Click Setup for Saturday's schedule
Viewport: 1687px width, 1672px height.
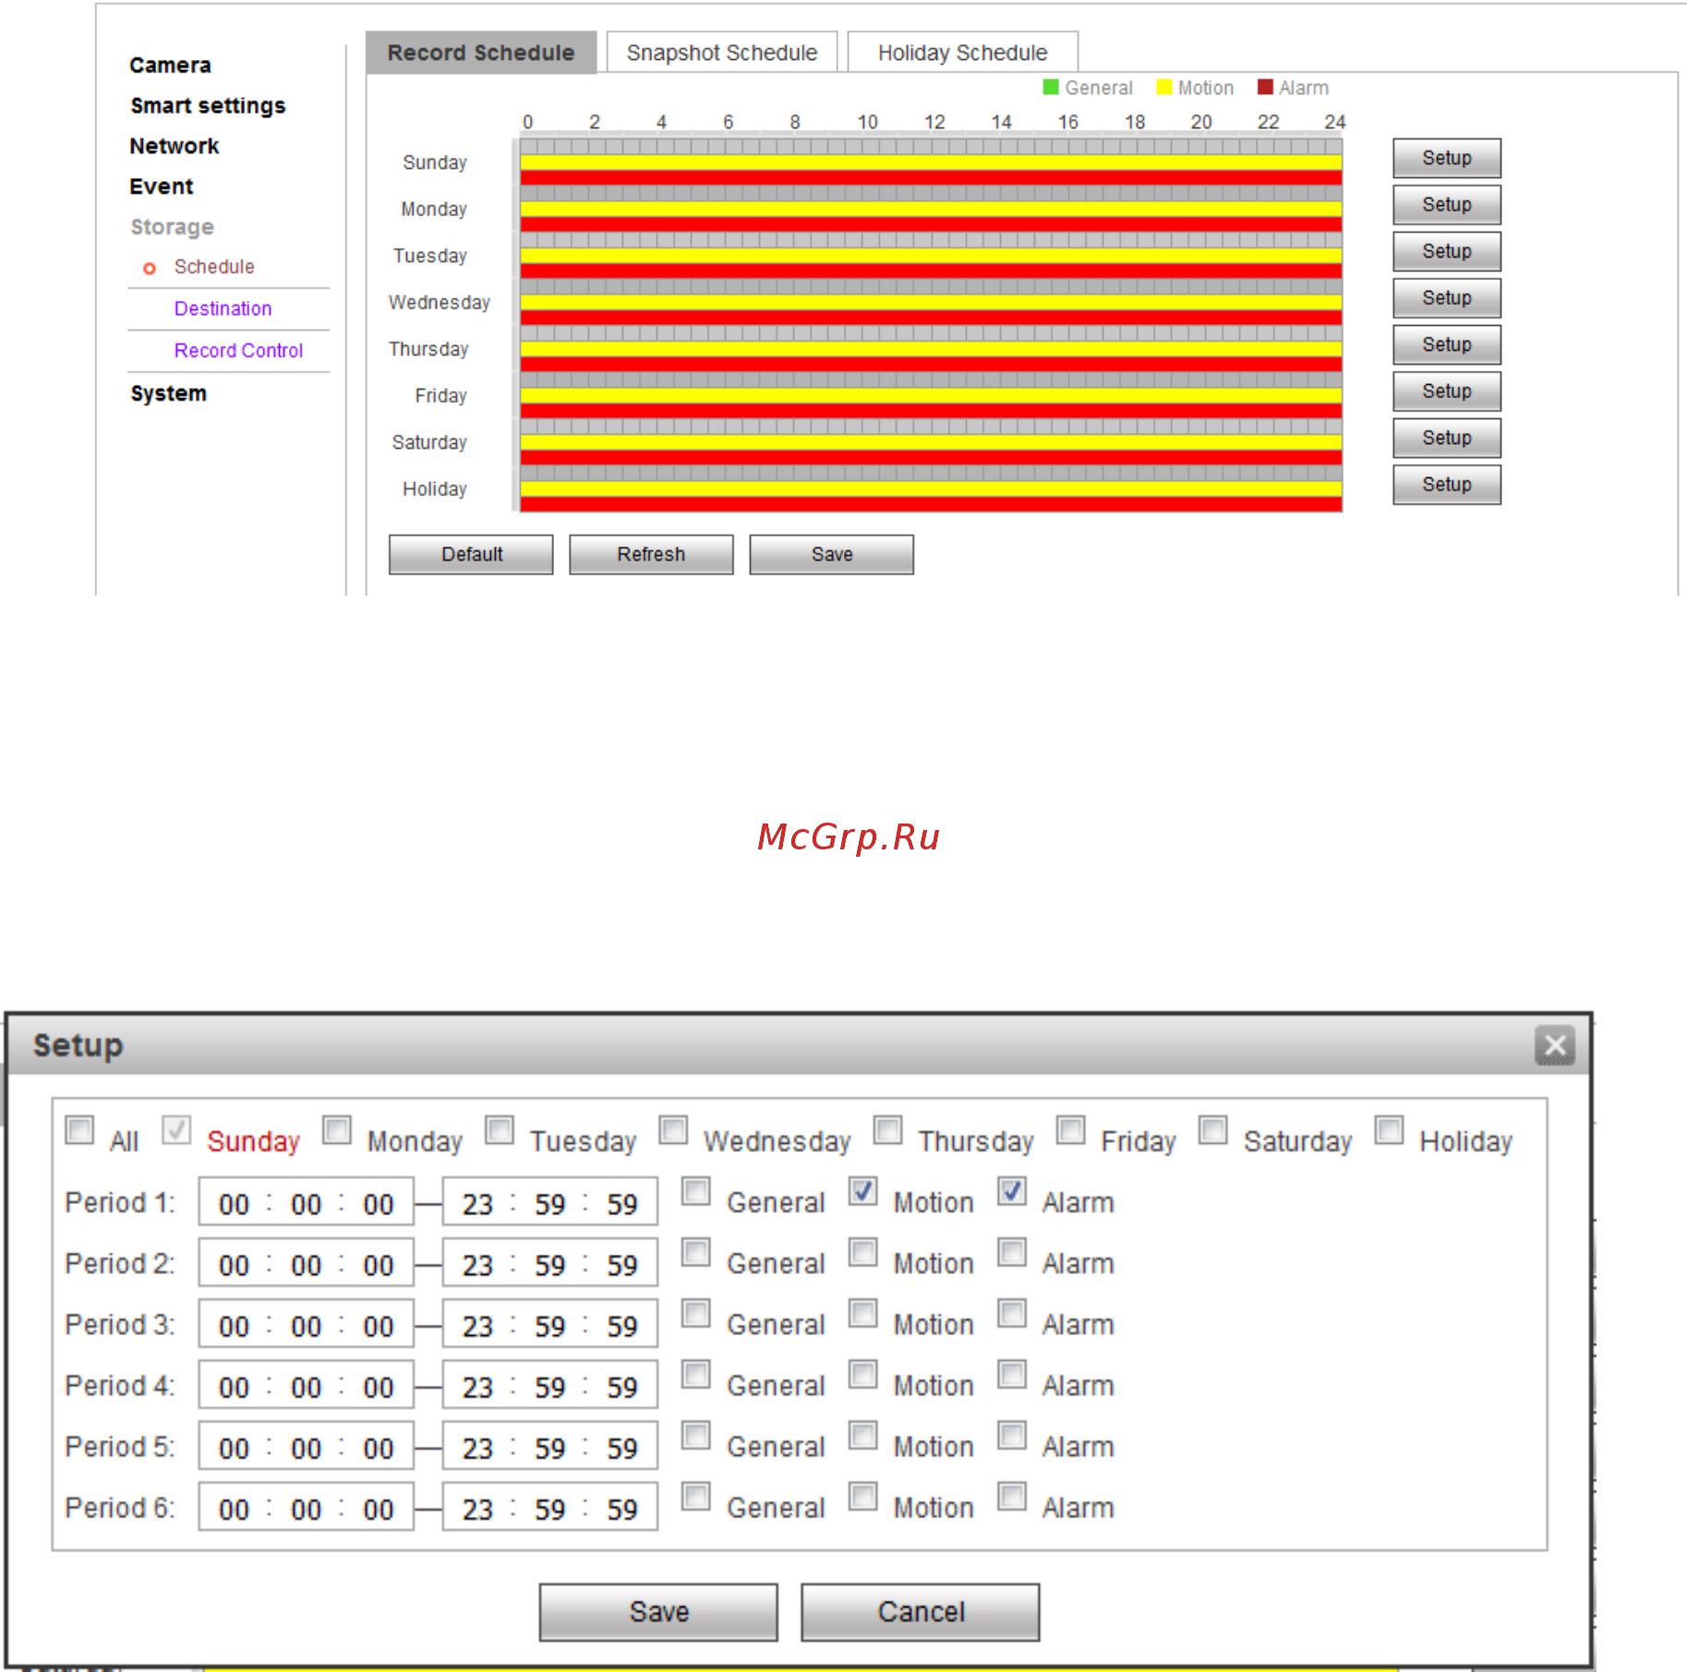1447,439
